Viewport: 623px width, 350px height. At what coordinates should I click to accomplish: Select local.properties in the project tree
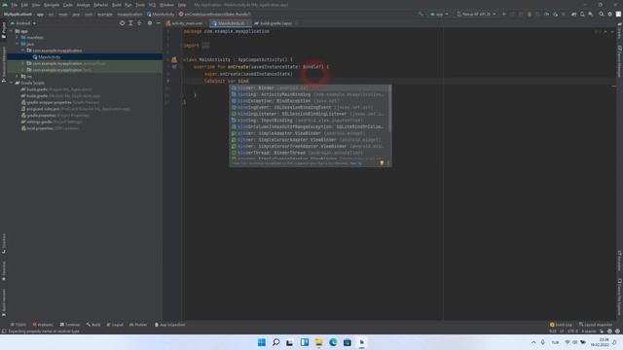(50, 128)
